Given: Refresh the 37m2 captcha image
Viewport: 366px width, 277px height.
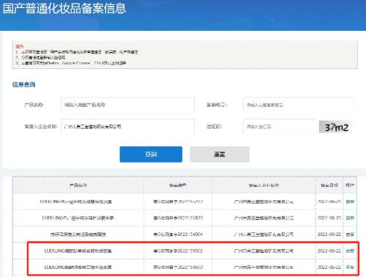Looking at the screenshot, I should tap(336, 127).
